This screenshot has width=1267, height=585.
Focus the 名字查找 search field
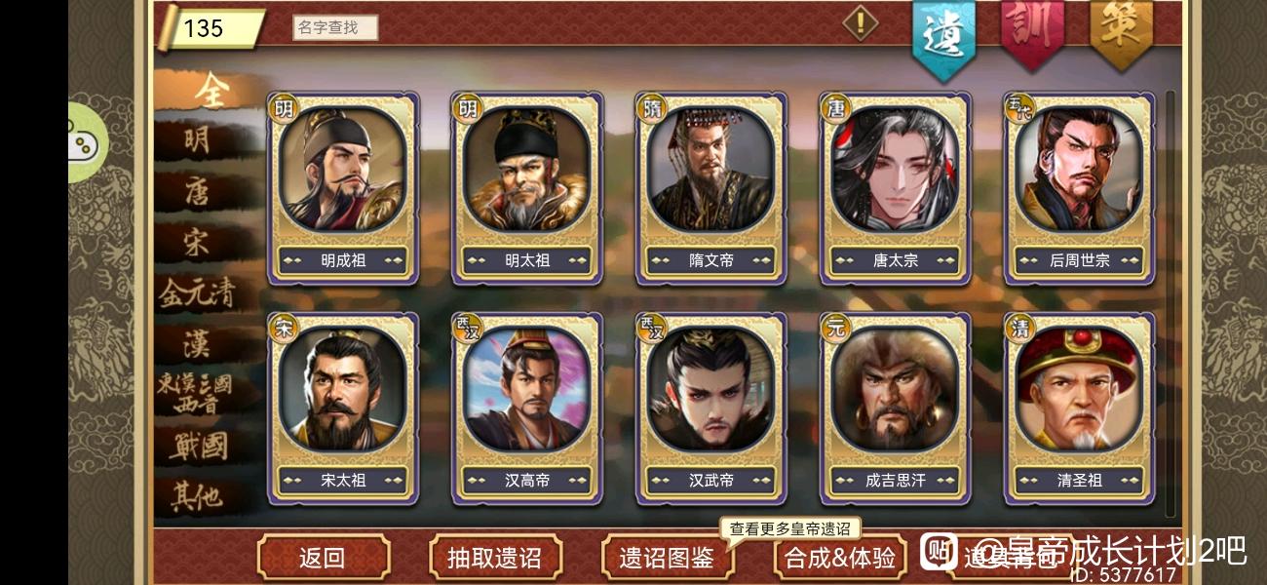(335, 27)
